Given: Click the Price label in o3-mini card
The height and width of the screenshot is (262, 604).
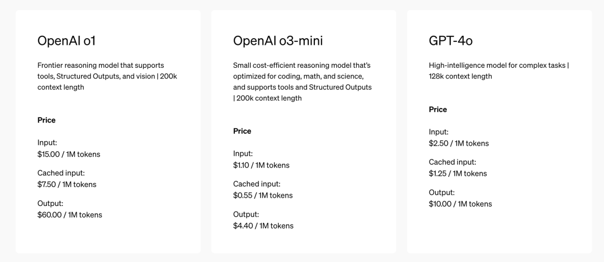Looking at the screenshot, I should pos(242,131).
